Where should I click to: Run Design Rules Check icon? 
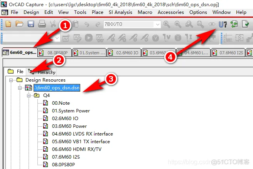pos(245,24)
